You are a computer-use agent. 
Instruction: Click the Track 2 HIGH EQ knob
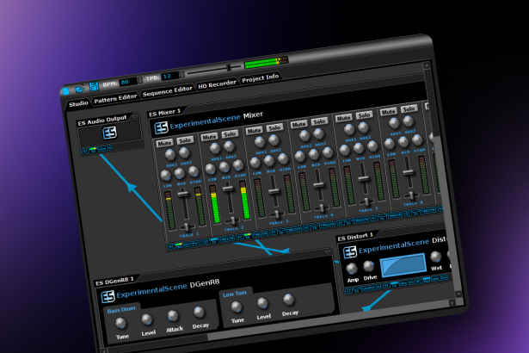point(238,164)
